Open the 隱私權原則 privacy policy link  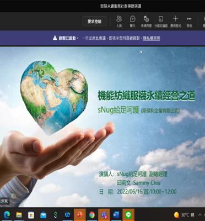[x=152, y=38]
